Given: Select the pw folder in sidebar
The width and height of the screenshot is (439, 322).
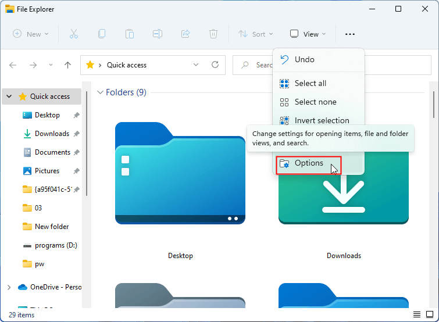Looking at the screenshot, I should (40, 264).
